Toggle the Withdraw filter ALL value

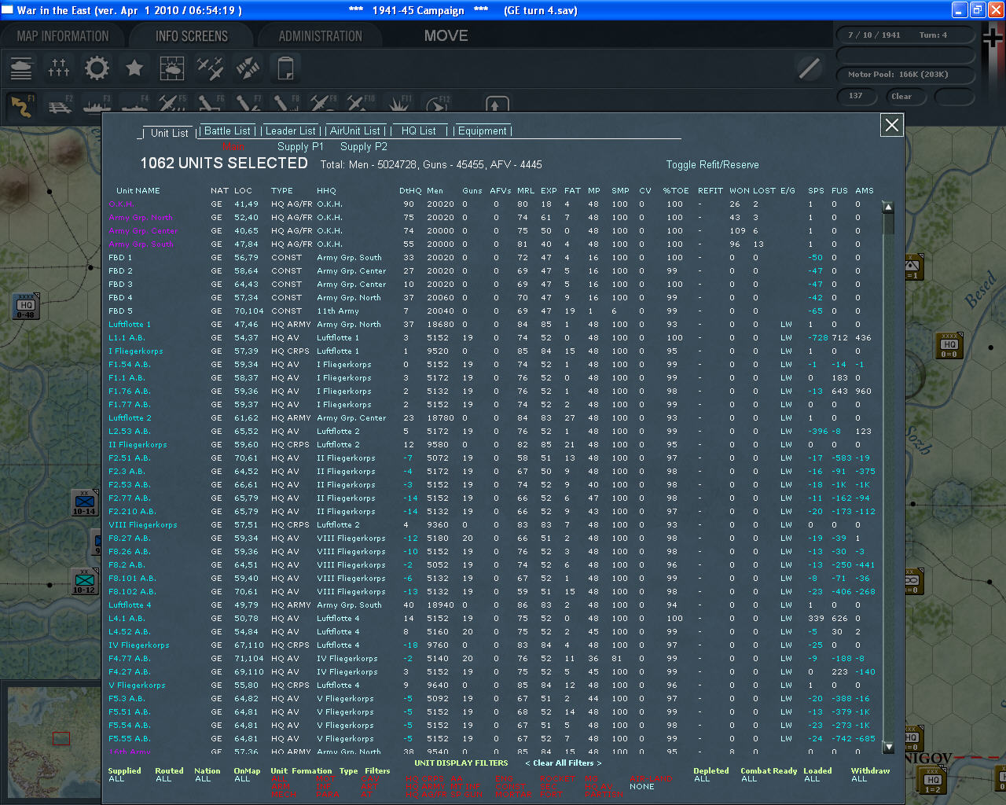tap(859, 779)
